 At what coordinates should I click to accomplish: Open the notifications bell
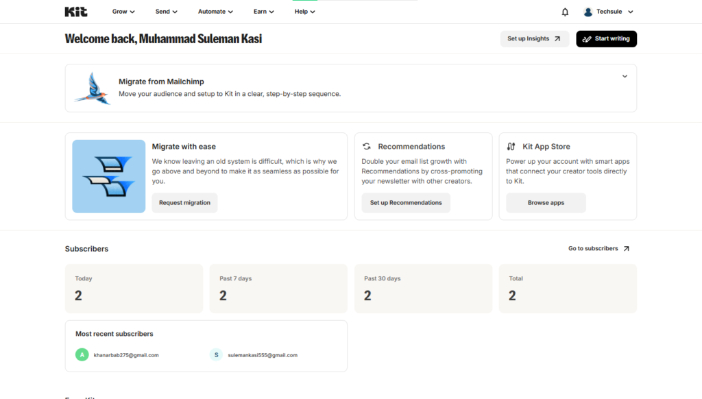click(x=565, y=12)
